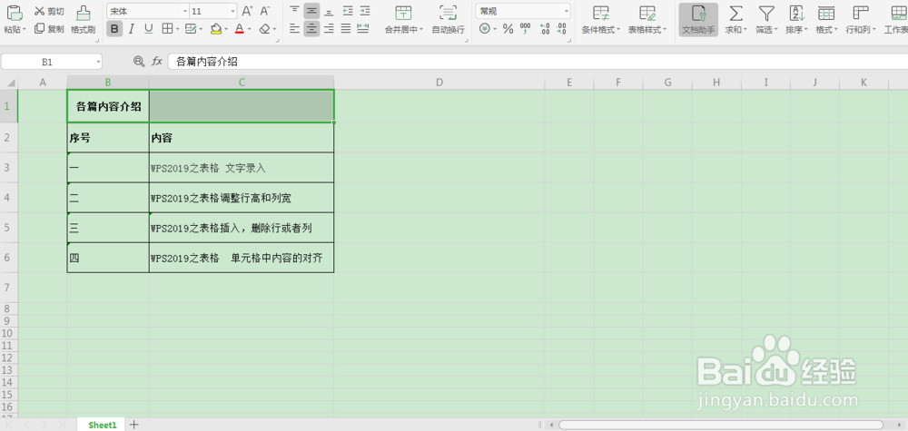Click the cell borders grid icon
908x431 pixels.
(x=167, y=29)
